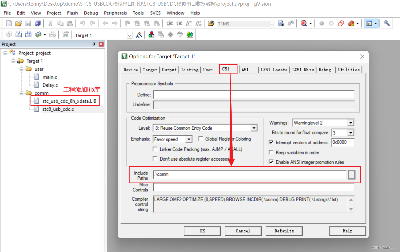Toggle Interrupt vectors at address checkbox
This screenshot has height=252, width=400.
271,142
